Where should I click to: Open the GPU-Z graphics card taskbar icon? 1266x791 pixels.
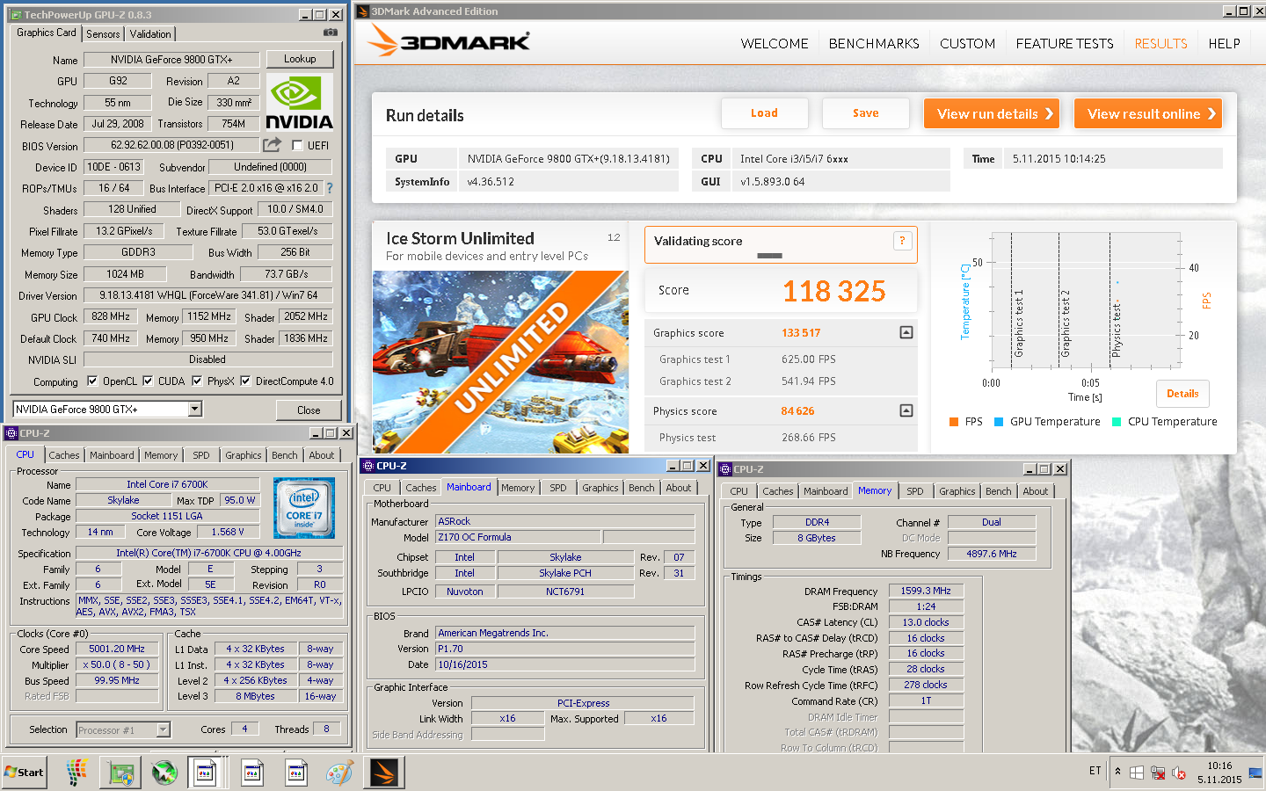click(121, 773)
